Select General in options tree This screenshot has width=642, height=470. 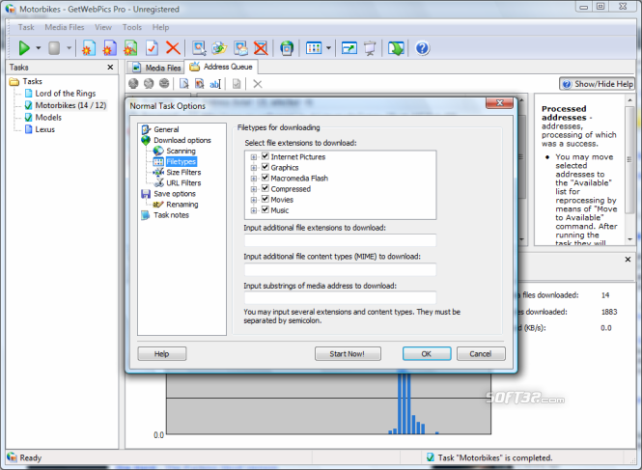166,129
